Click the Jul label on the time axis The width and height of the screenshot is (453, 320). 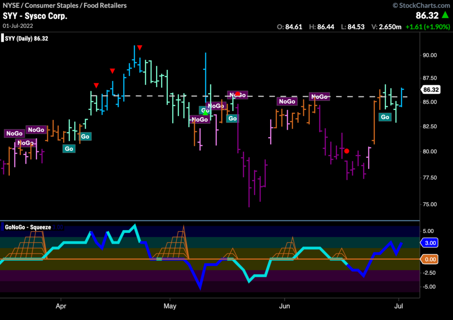pyautogui.click(x=399, y=306)
